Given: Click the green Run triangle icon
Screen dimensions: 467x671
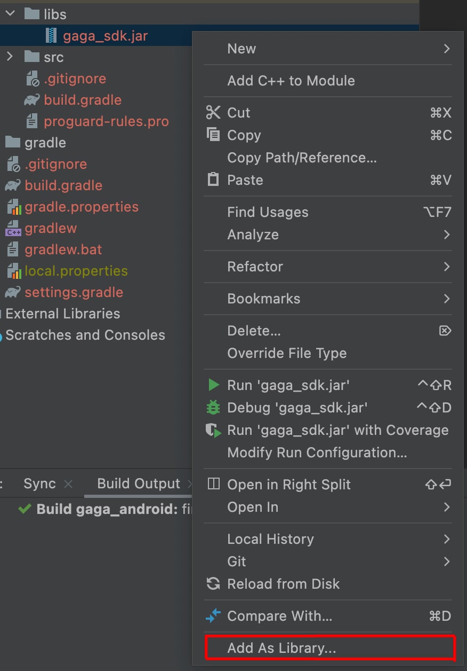Looking at the screenshot, I should click(x=213, y=385).
